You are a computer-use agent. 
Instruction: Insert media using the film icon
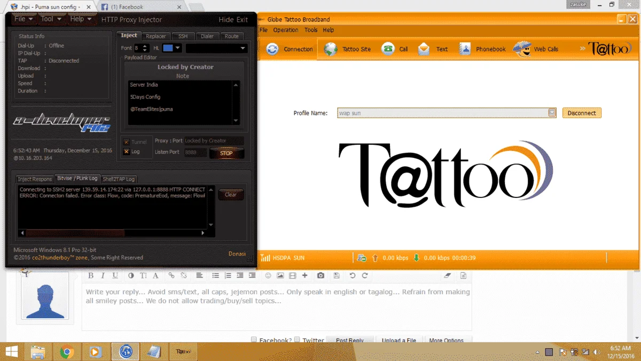(x=292, y=275)
